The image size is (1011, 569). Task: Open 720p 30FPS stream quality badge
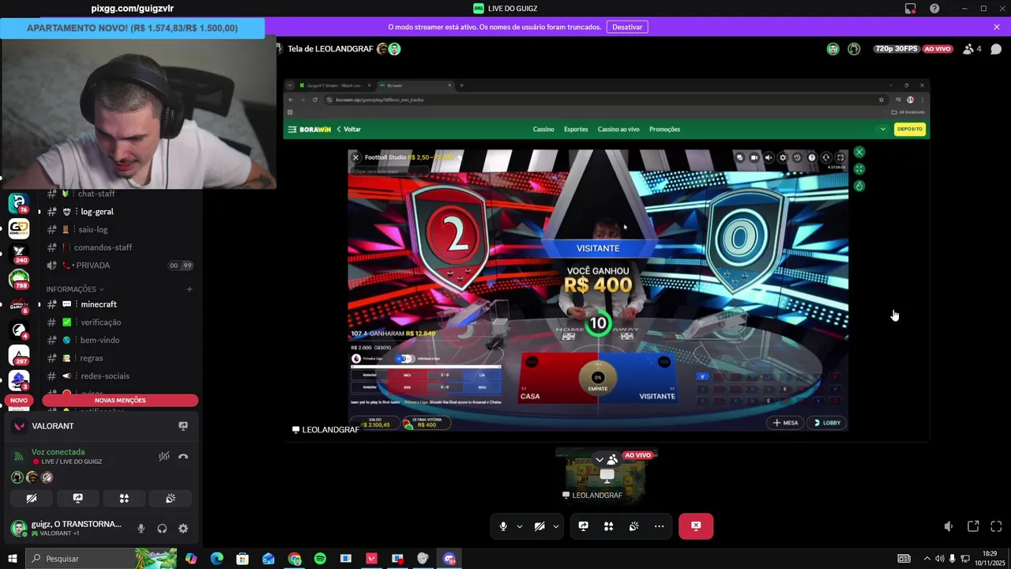[896, 49]
